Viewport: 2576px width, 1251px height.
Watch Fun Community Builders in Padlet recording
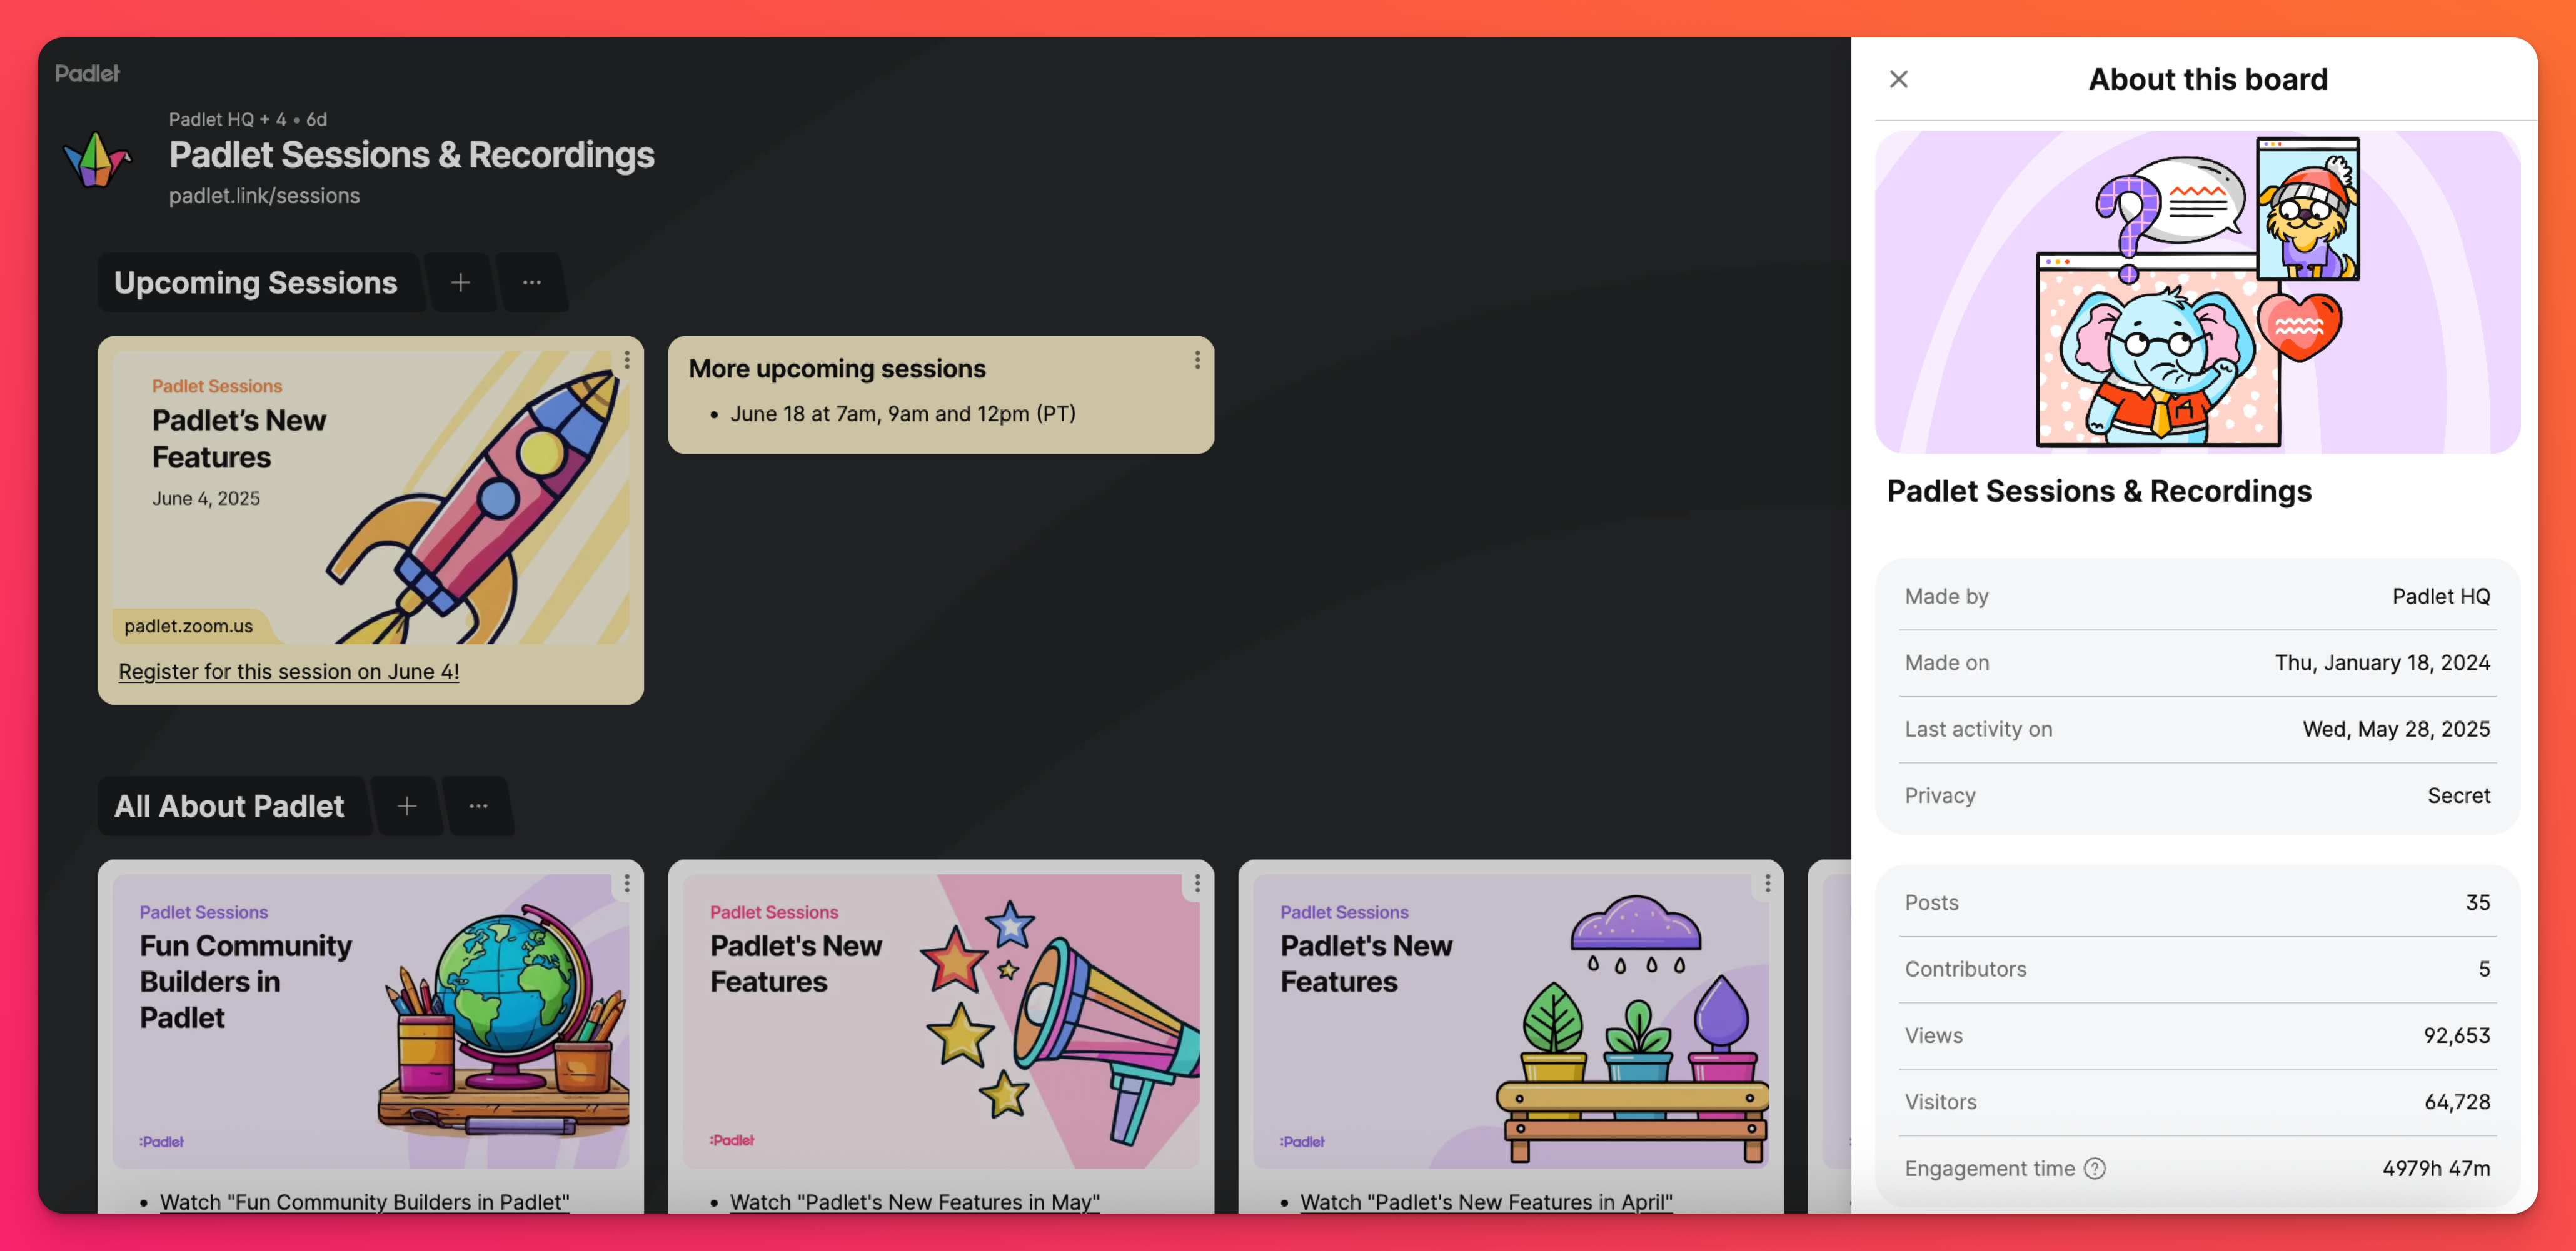coord(364,1201)
